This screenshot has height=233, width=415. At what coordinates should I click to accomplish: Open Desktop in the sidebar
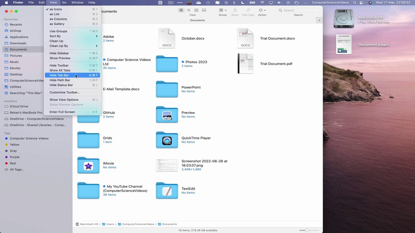(x=16, y=74)
